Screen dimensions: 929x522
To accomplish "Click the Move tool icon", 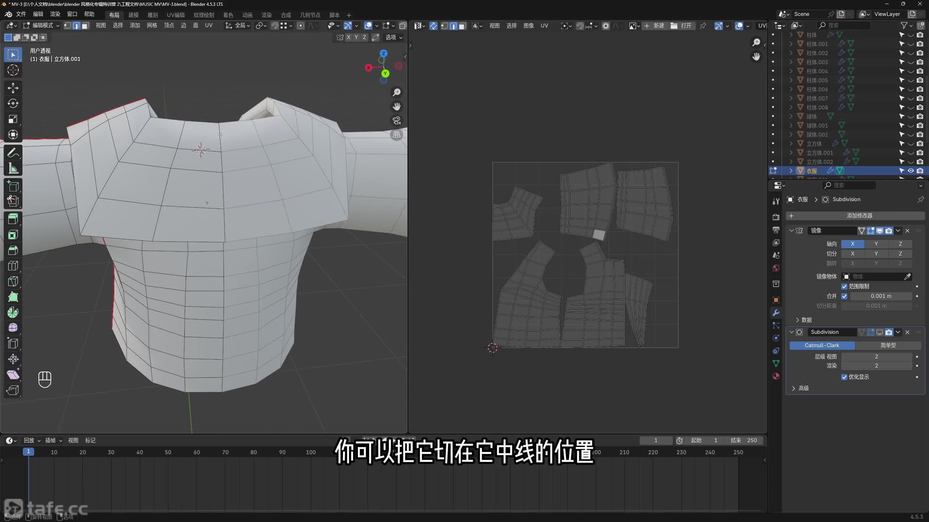I will pos(13,88).
